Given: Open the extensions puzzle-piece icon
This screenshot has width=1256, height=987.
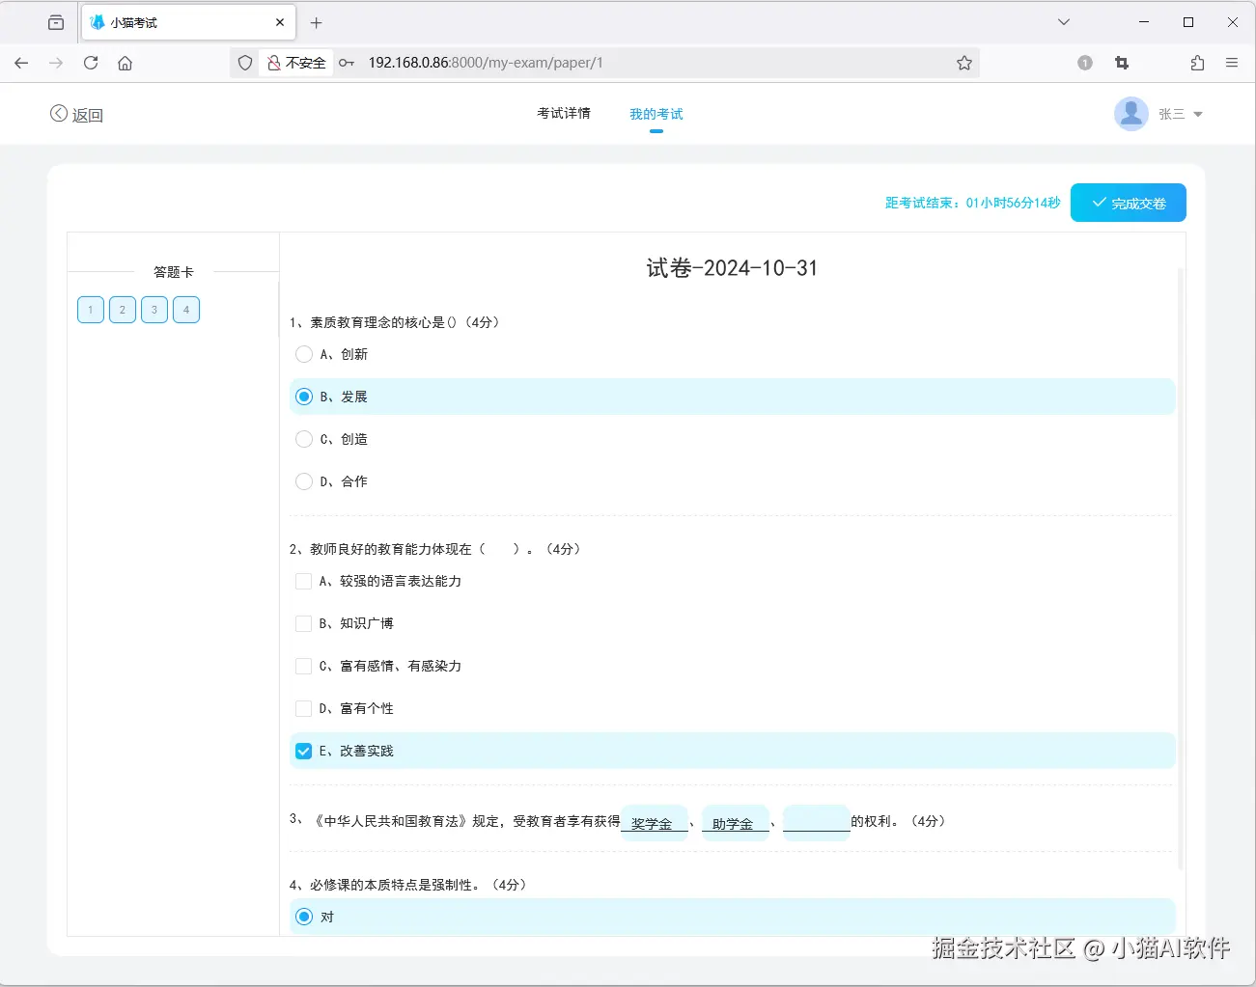Looking at the screenshot, I should (1196, 63).
